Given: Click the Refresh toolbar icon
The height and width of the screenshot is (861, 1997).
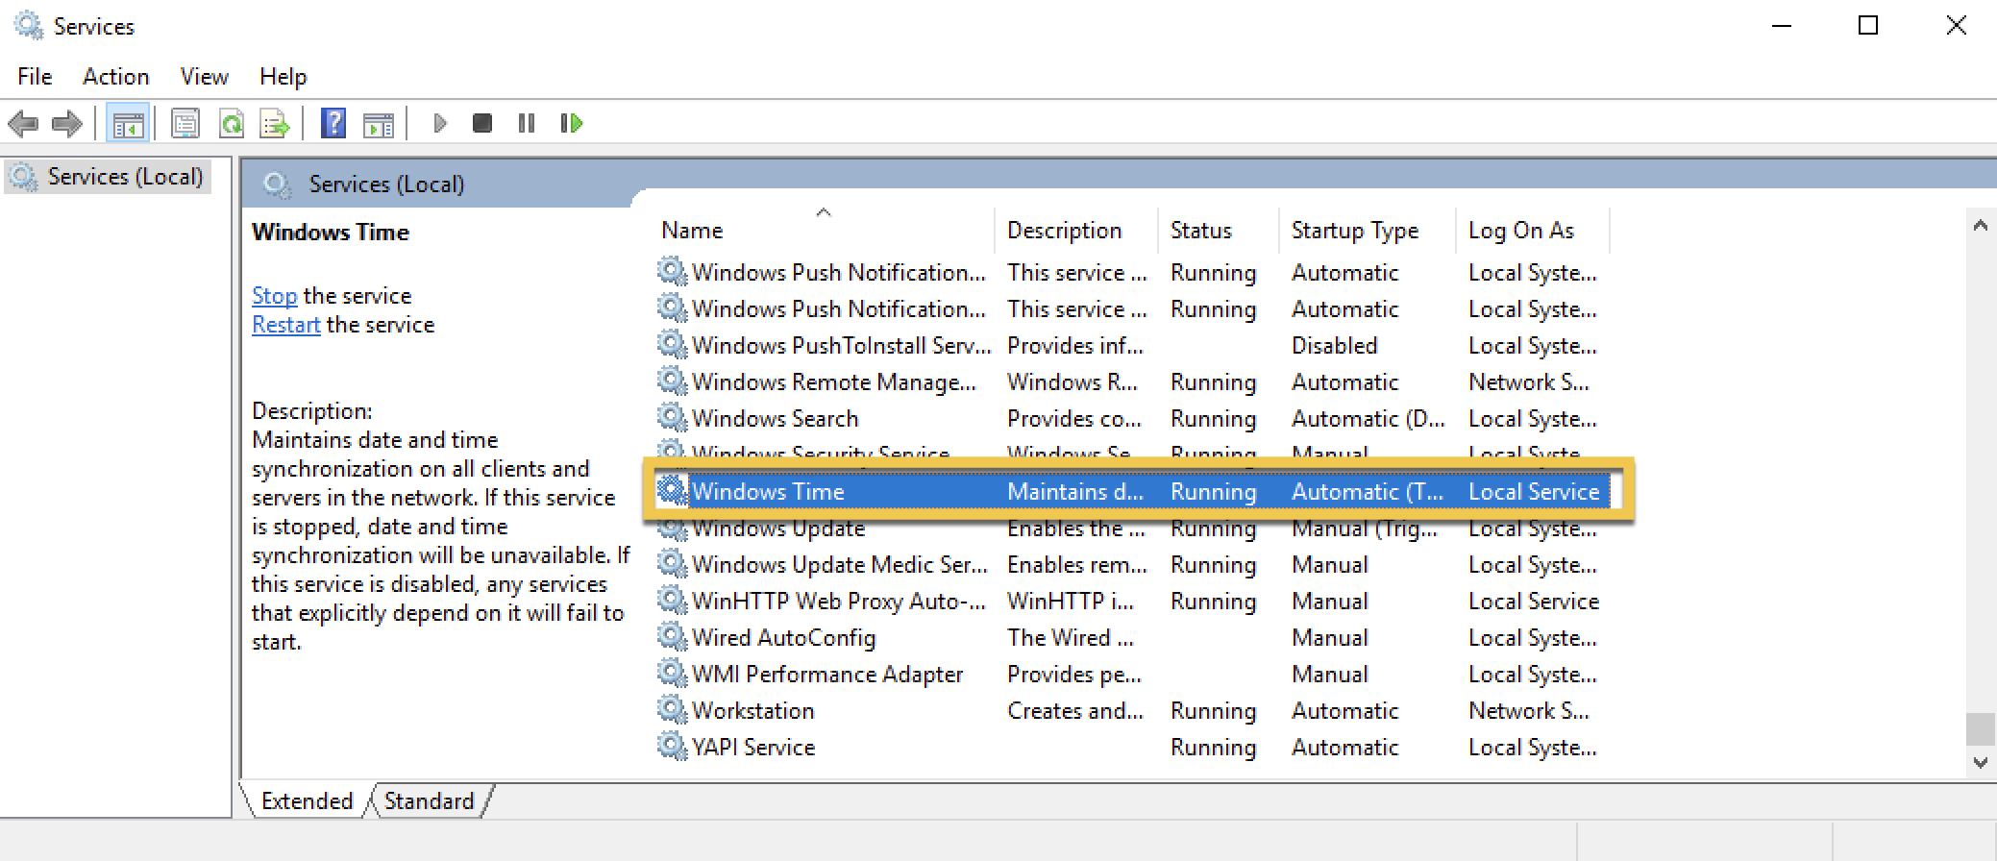Looking at the screenshot, I should tap(231, 124).
